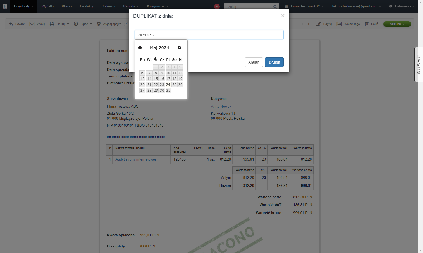Viewport: 423px width, 253px height.
Task: Open Anna Nowak client link
Action: 221,106
